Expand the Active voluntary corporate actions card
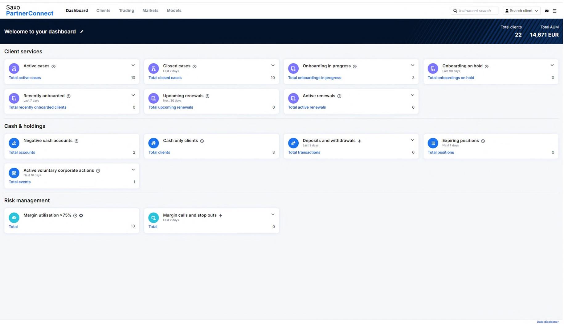 point(133,170)
